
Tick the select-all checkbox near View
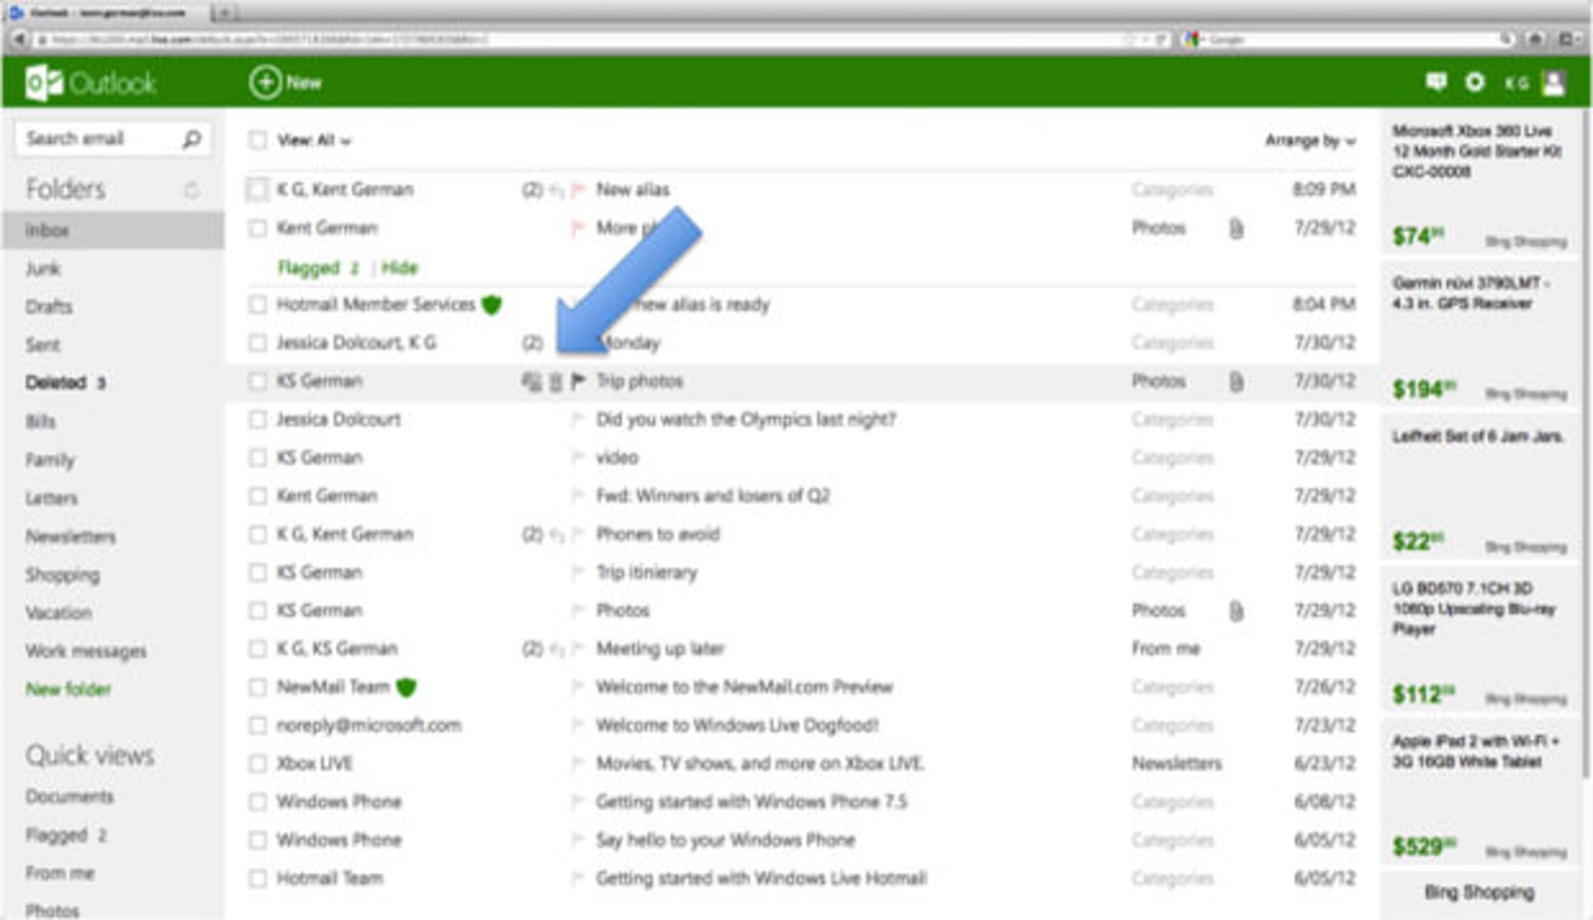(258, 140)
